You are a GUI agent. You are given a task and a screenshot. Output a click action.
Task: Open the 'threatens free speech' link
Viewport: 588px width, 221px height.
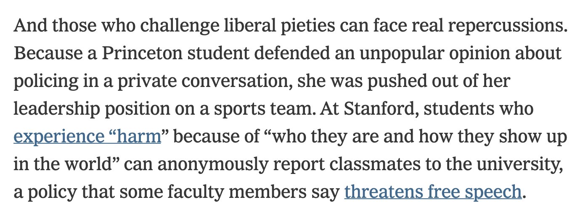click(x=433, y=192)
